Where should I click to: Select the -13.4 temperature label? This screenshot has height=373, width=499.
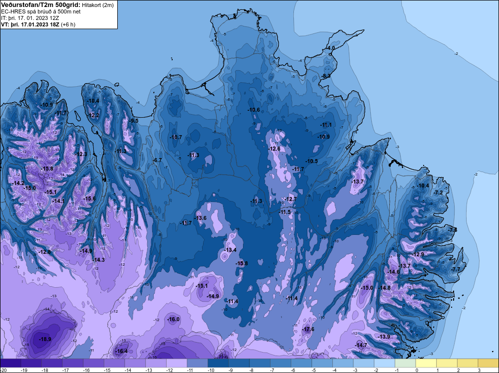(231, 250)
